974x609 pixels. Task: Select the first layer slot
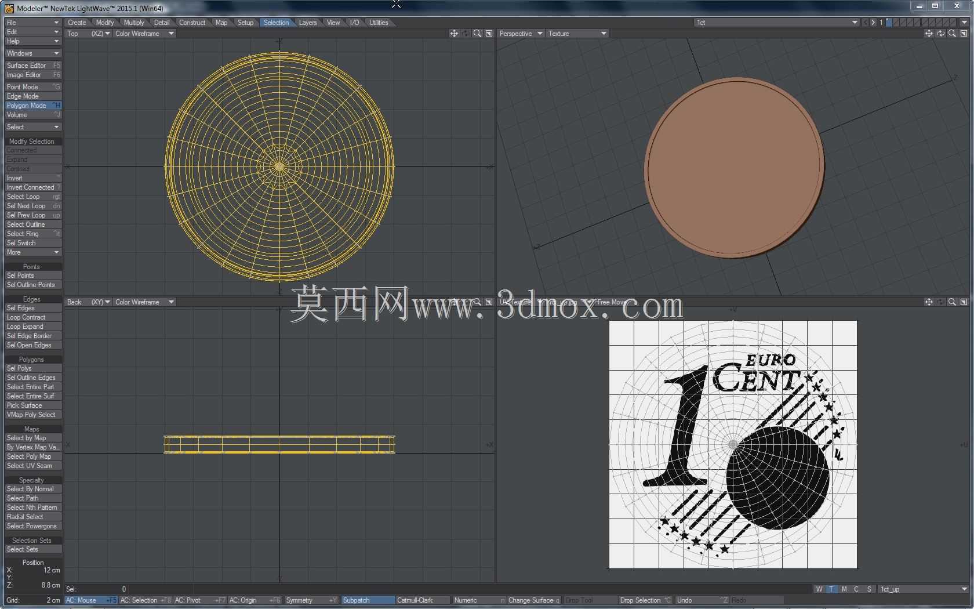(889, 23)
